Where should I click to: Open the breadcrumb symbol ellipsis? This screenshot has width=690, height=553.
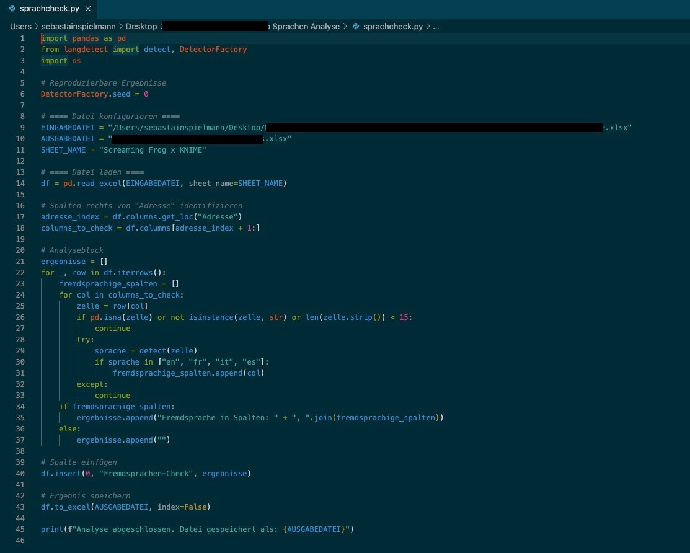click(435, 27)
